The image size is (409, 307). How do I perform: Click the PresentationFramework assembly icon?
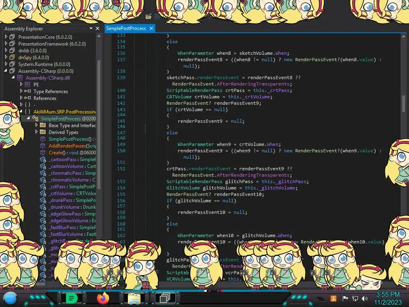coord(12,44)
